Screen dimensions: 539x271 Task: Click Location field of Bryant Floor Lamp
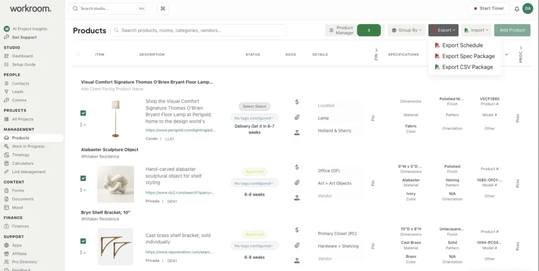click(x=340, y=105)
